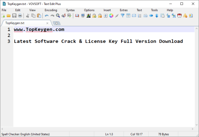The width and height of the screenshot is (199, 137).
Task: Click the blue funnel filter icon
Action: pos(122,16)
